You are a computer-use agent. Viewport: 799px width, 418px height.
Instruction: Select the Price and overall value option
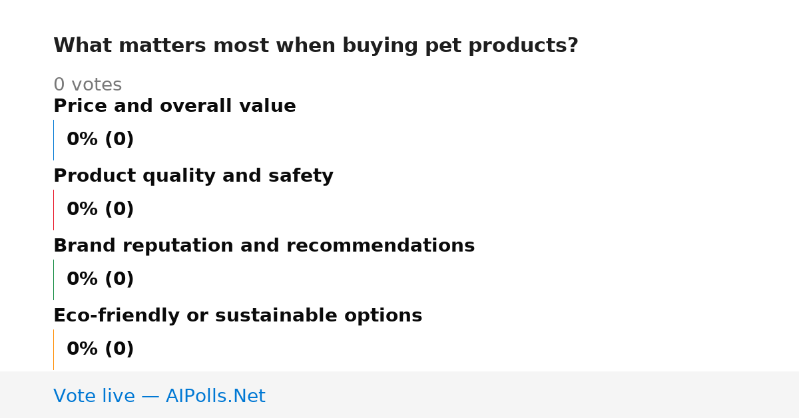tap(174, 106)
